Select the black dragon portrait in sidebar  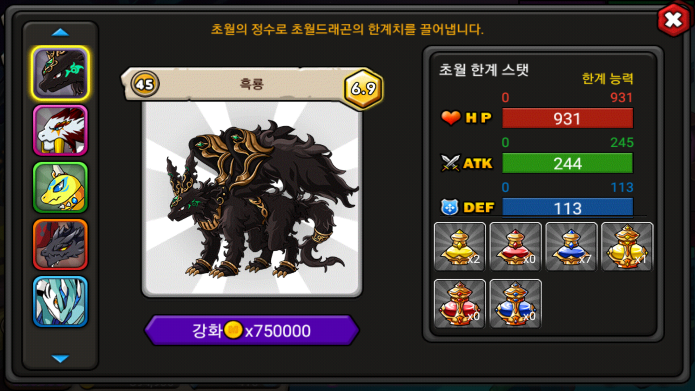coord(60,73)
